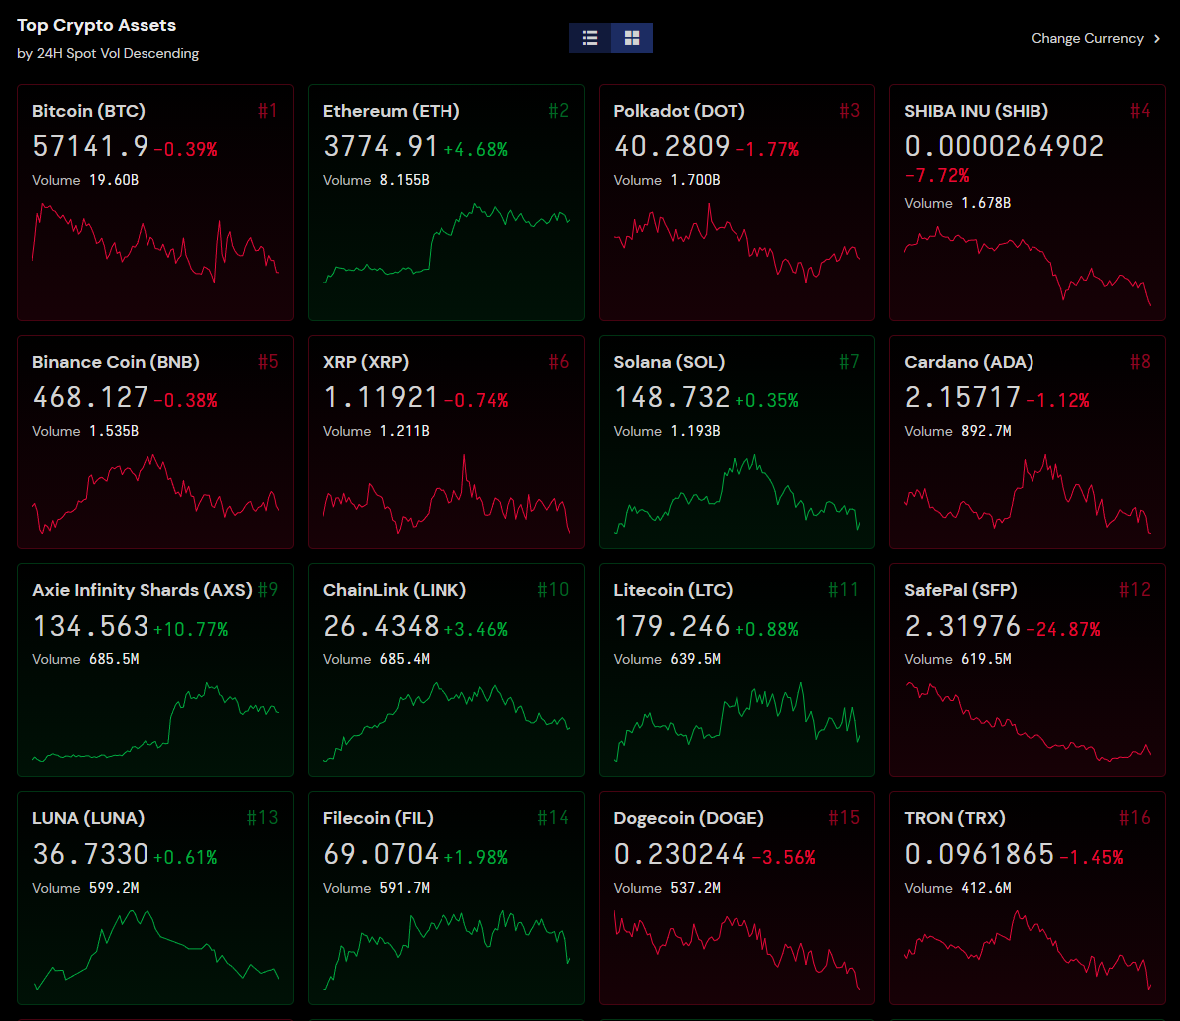The image size is (1180, 1021).
Task: Open the Litecoin (LTC) card title
Action: (x=673, y=590)
